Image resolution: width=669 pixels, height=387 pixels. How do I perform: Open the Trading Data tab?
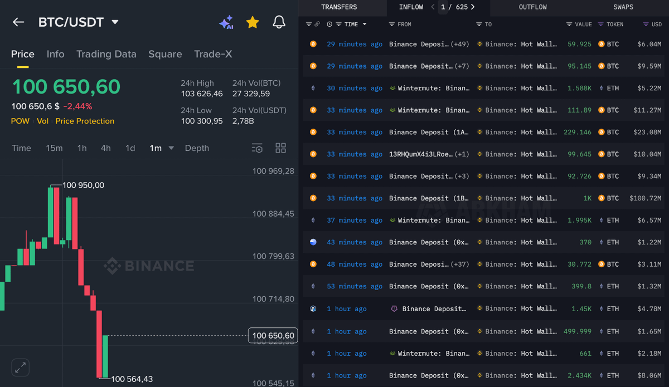pyautogui.click(x=106, y=54)
